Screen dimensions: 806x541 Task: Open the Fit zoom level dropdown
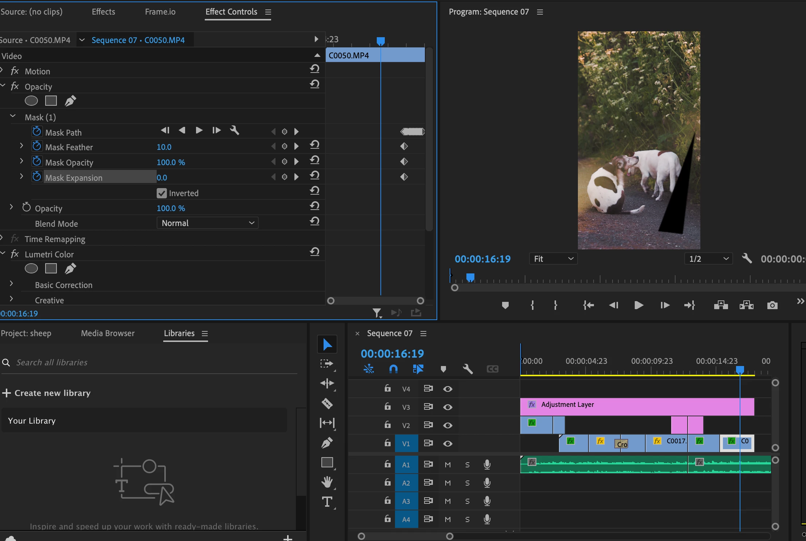pos(553,259)
